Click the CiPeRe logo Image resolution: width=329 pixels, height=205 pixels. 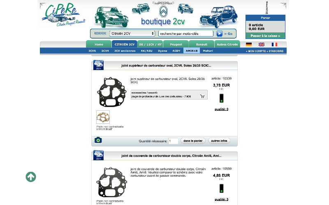click(65, 16)
